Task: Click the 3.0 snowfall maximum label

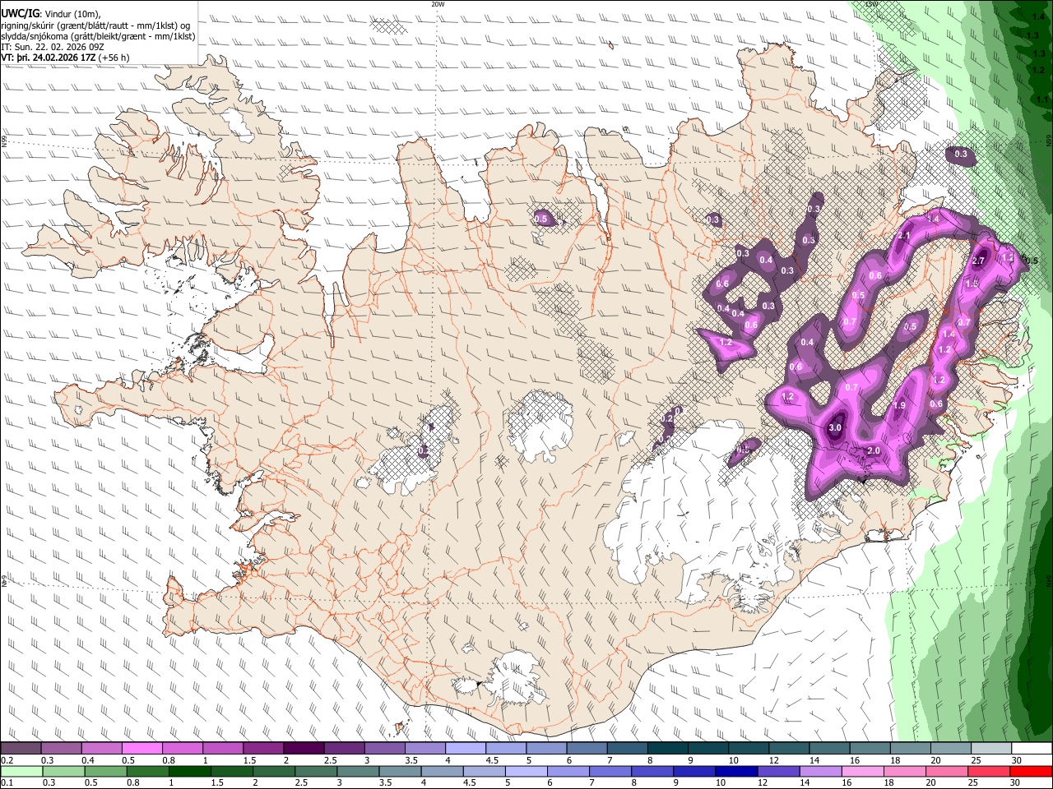Action: coord(835,427)
